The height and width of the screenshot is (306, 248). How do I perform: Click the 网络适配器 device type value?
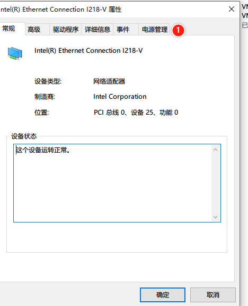click(109, 81)
